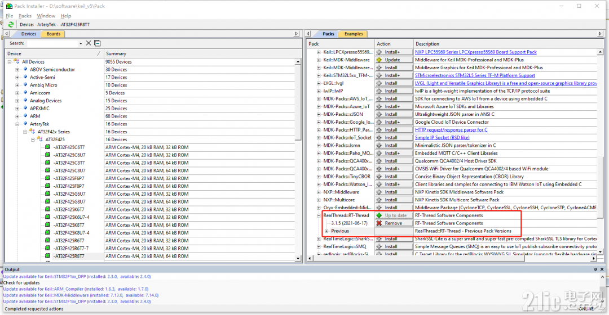Click Install button for MDK-Packs::cJSON
This screenshot has width=609, height=315.
click(x=394, y=114)
